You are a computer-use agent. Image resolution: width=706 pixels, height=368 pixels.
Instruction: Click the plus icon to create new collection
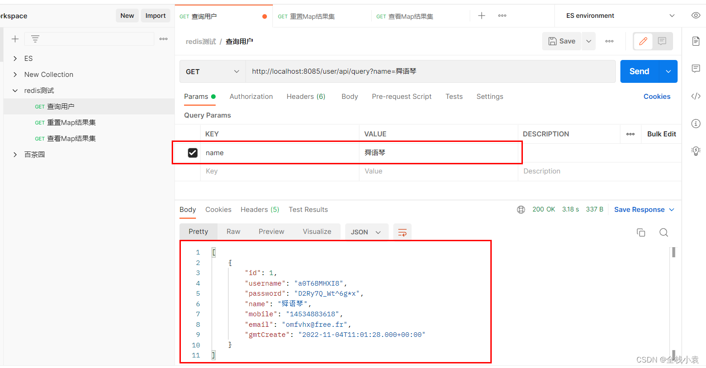tap(15, 39)
